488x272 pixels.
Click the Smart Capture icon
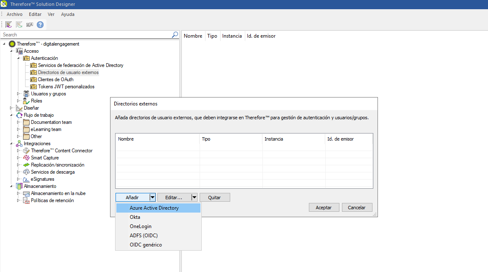tap(26, 158)
